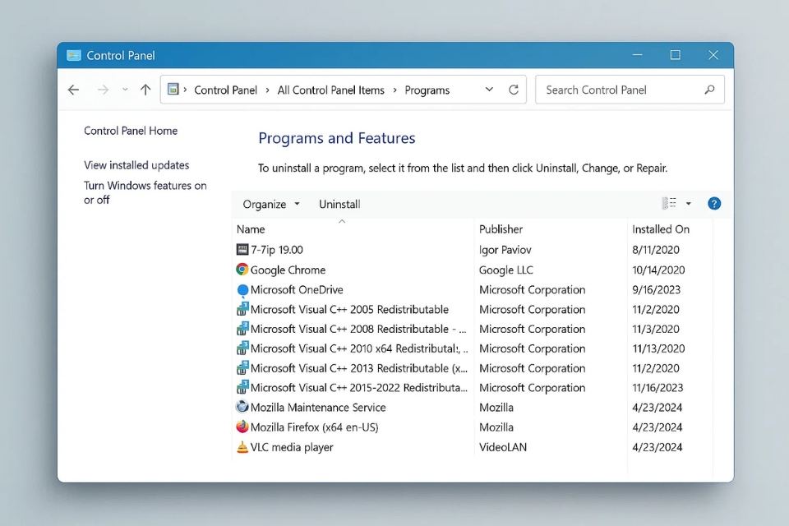789x526 pixels.
Task: Select the VLC media player cone icon
Action: pos(242,447)
